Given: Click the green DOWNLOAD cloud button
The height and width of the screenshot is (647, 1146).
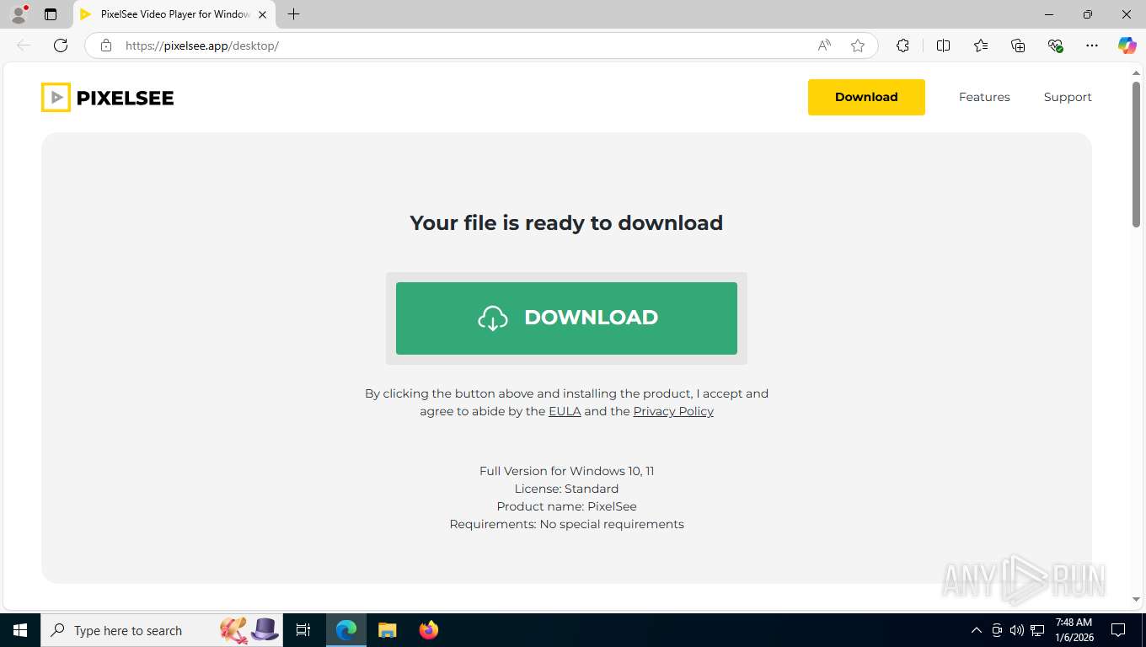Looking at the screenshot, I should pyautogui.click(x=566, y=318).
